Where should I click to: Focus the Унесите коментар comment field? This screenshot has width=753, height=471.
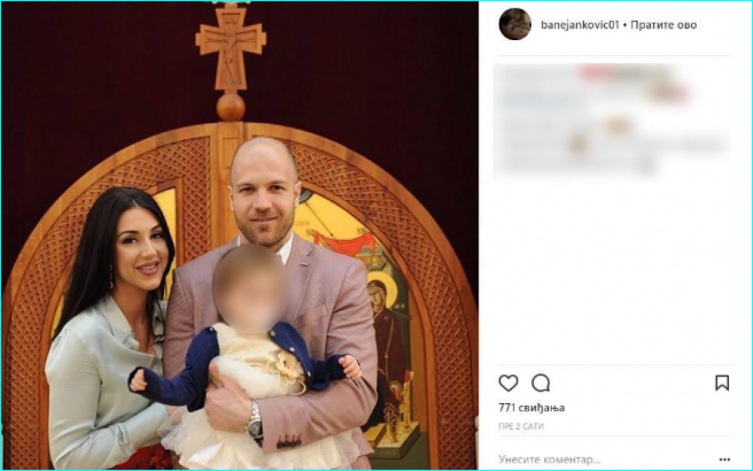[x=605, y=459]
